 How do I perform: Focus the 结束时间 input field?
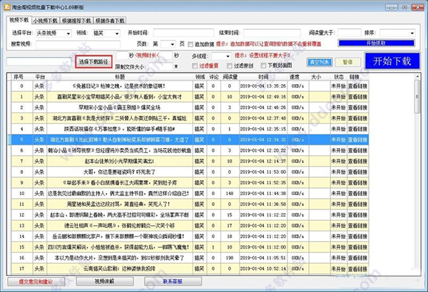[x=272, y=33]
